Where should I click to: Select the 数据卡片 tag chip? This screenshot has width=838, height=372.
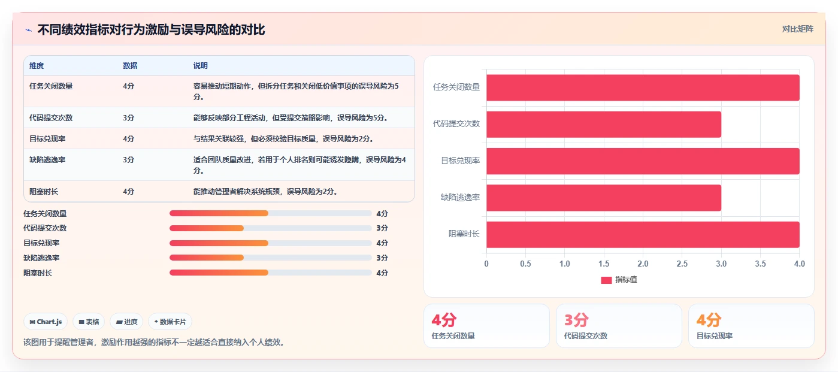(170, 322)
